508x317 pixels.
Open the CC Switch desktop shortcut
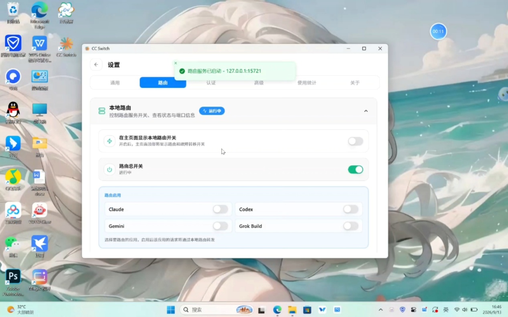(x=66, y=47)
